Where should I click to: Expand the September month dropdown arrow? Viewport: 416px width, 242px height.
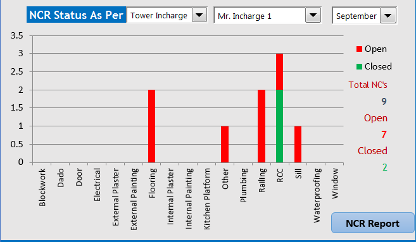click(x=388, y=16)
